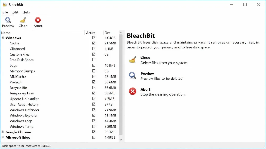Click the large broom icon beside Clean description
The image size is (266, 149).
click(132, 60)
